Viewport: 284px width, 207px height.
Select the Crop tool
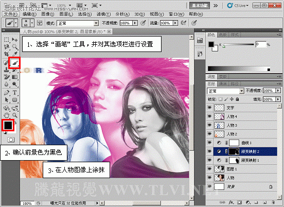pos(7,54)
